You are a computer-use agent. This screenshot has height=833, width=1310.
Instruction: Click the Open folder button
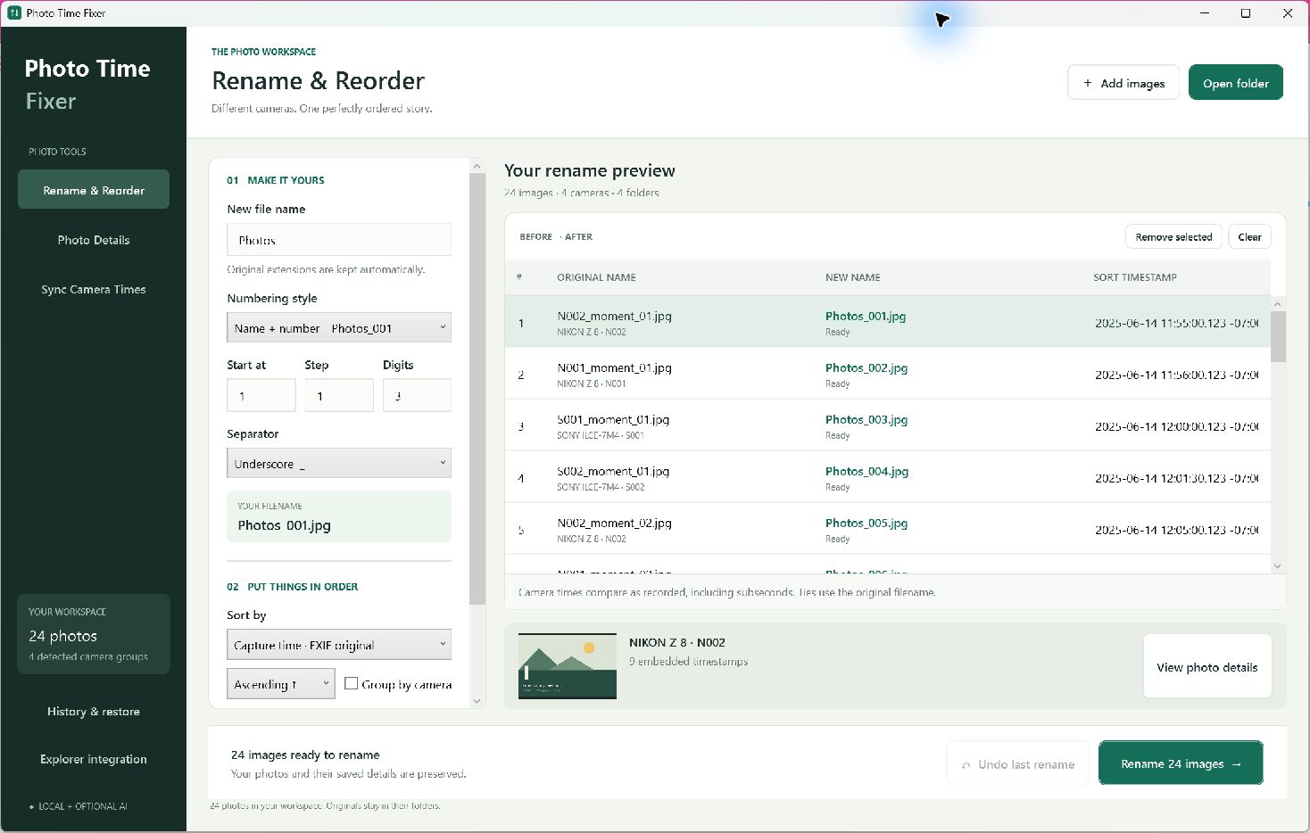coord(1236,83)
